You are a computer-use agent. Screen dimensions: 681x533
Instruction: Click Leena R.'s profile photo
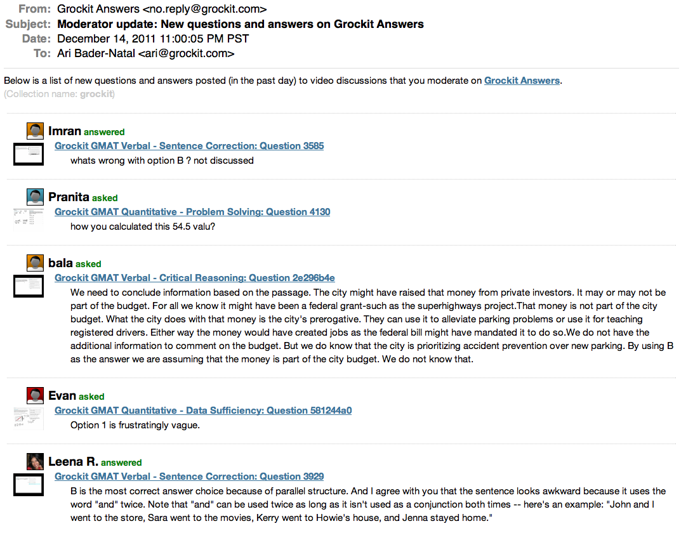(x=35, y=461)
